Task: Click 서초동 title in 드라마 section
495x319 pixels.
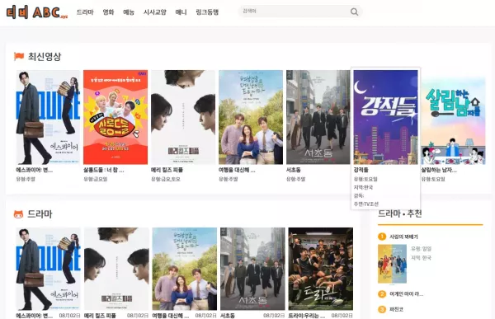Action: point(228,315)
